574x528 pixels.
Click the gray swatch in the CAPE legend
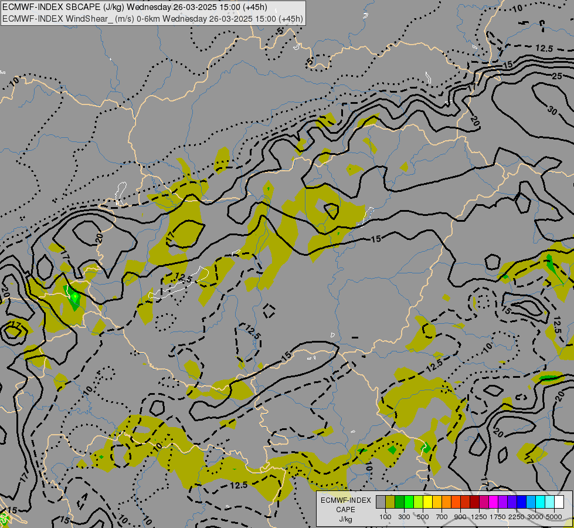click(x=381, y=502)
